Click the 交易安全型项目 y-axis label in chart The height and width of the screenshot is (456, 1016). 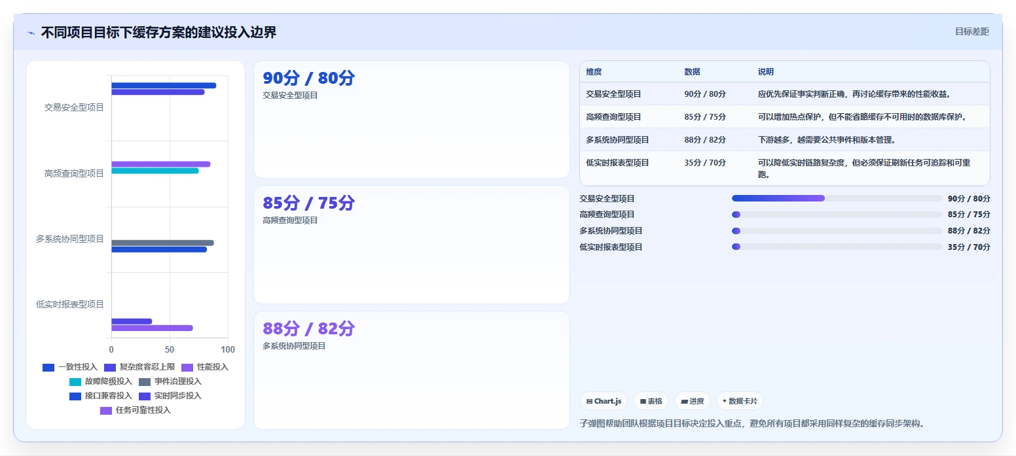[x=74, y=107]
